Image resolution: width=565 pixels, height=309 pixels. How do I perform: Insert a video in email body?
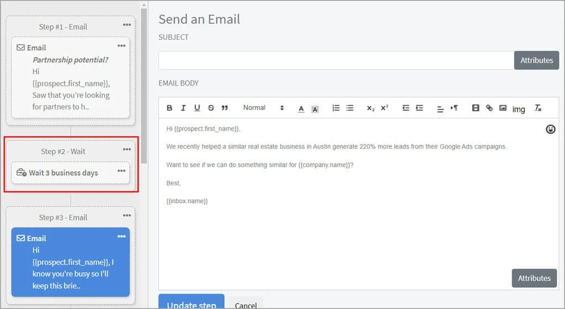pyautogui.click(x=476, y=108)
